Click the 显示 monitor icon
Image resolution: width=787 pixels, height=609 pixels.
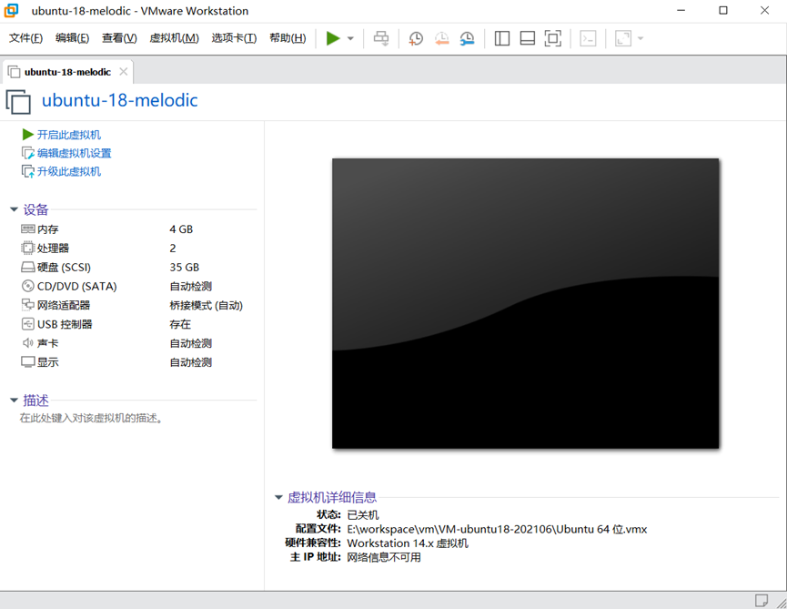pos(27,362)
